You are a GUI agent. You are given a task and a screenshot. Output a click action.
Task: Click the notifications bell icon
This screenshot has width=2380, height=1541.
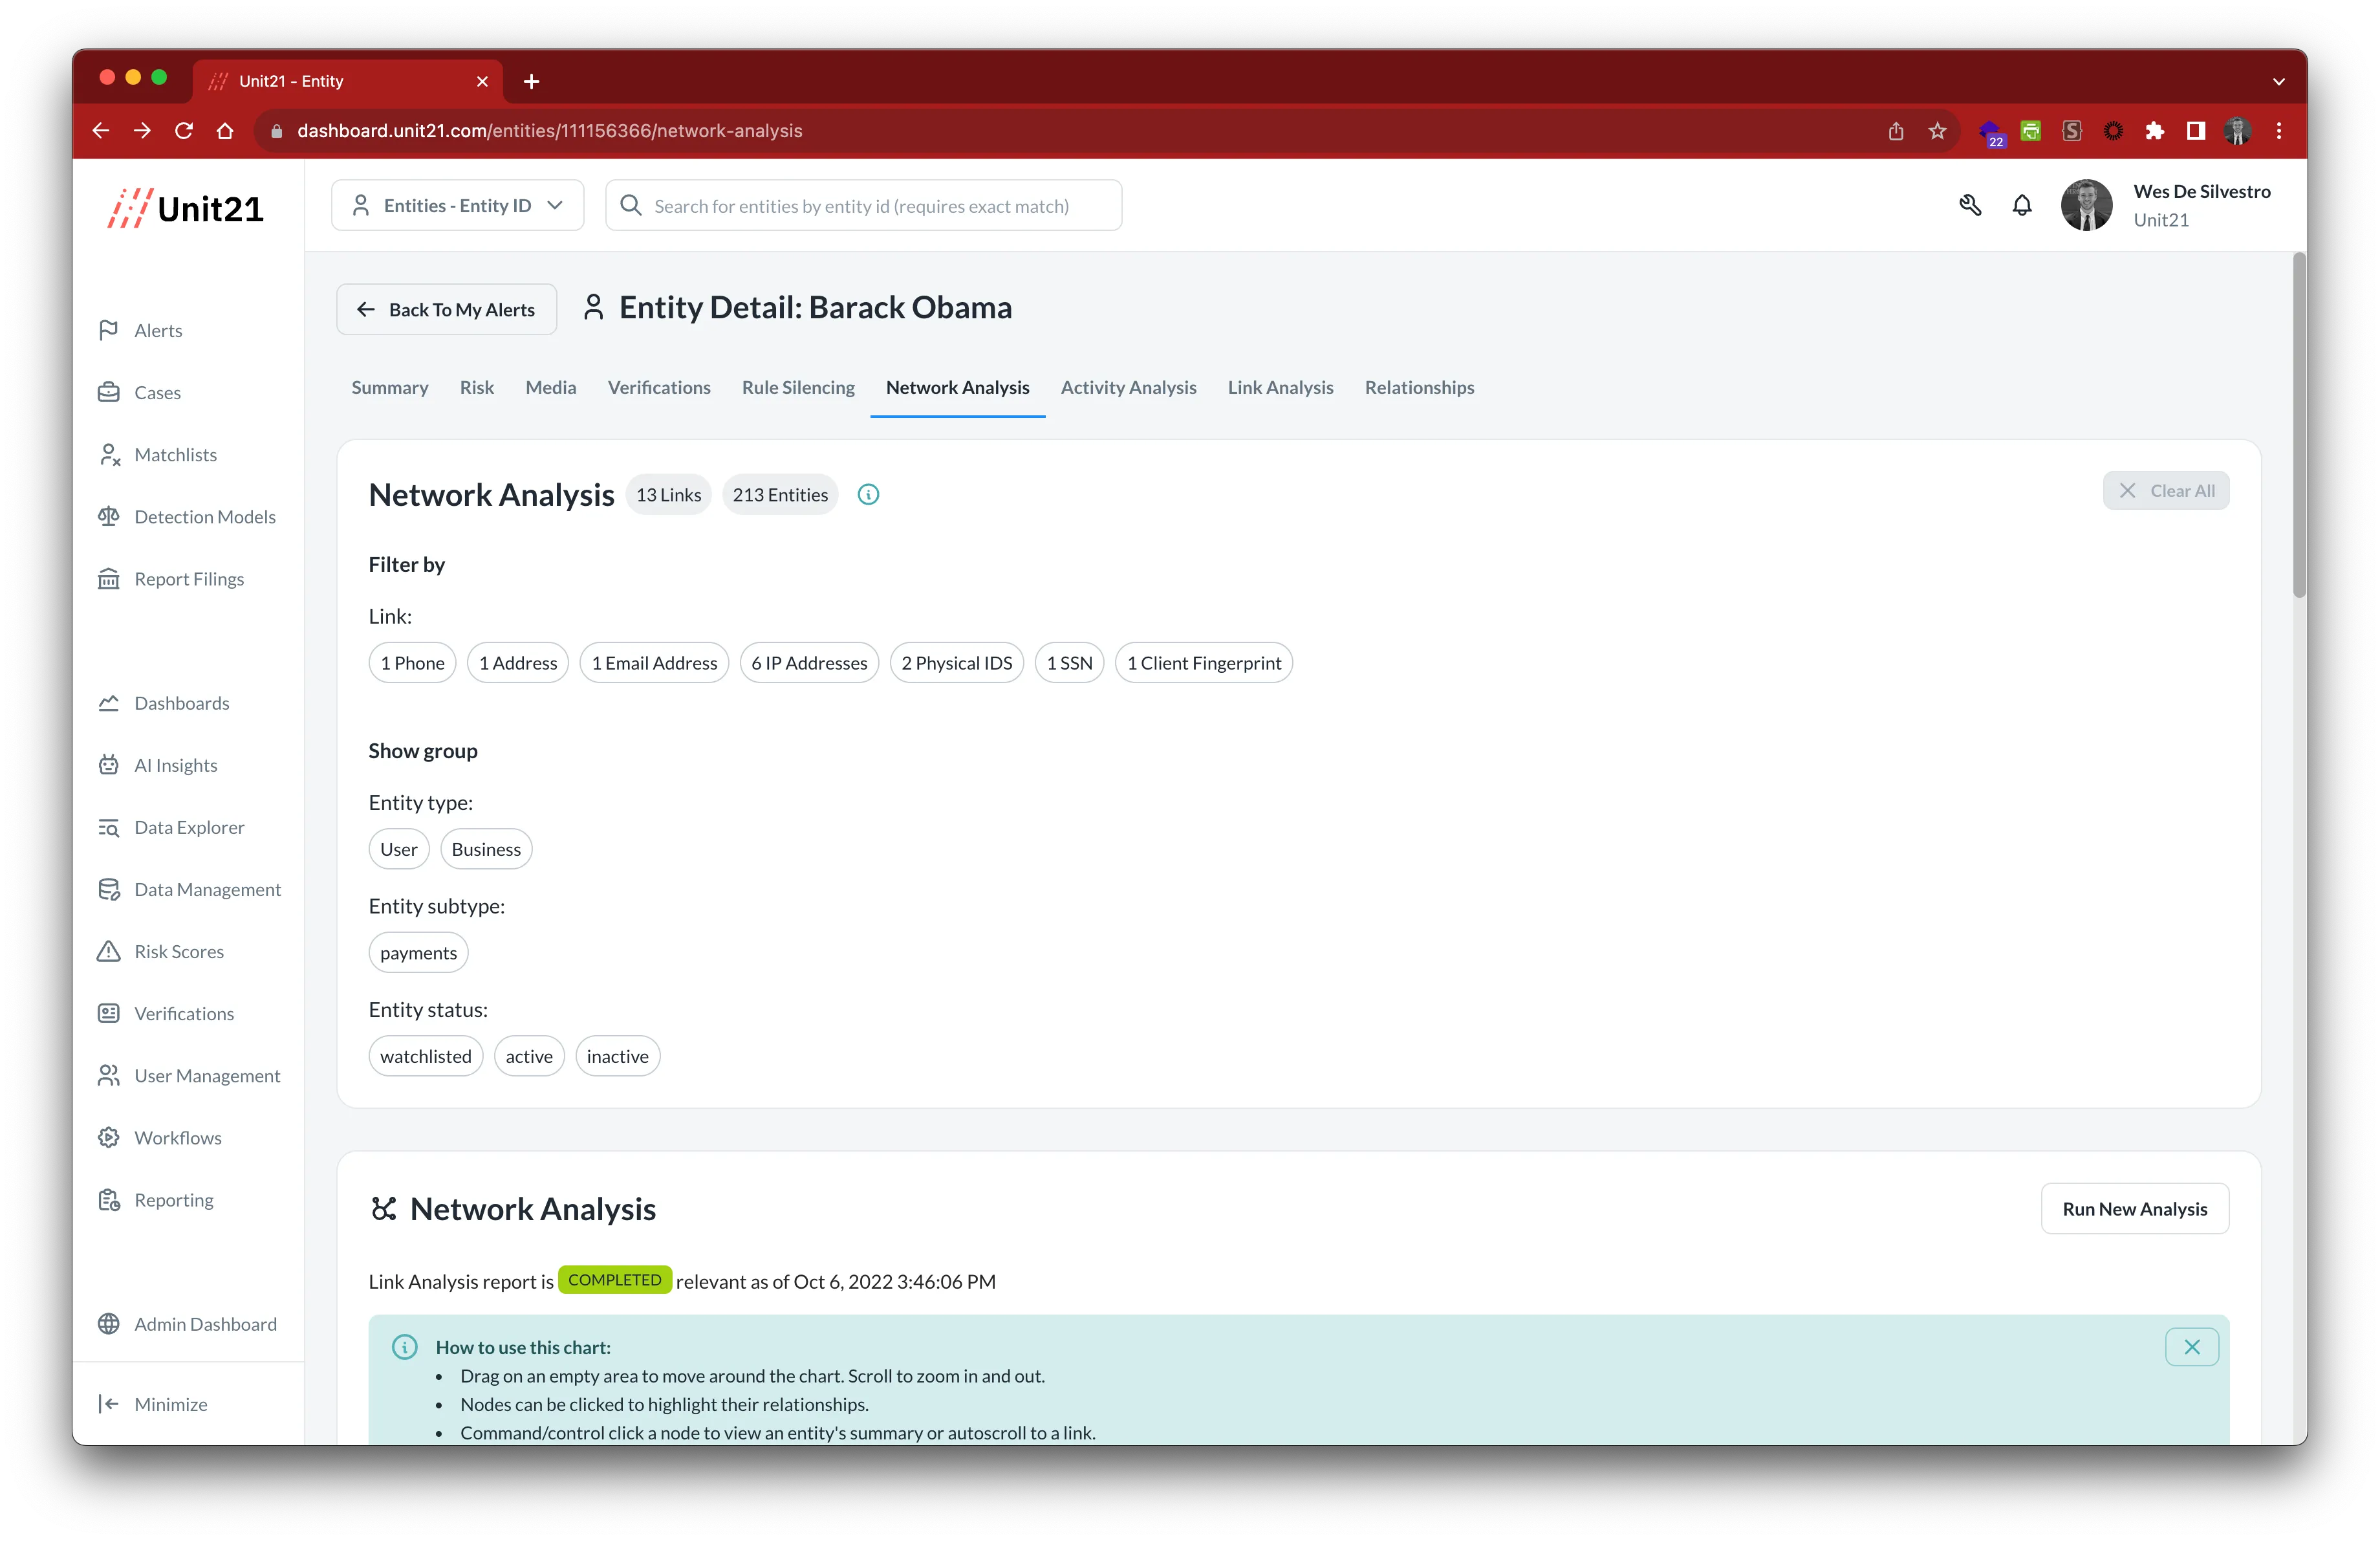click(2021, 206)
